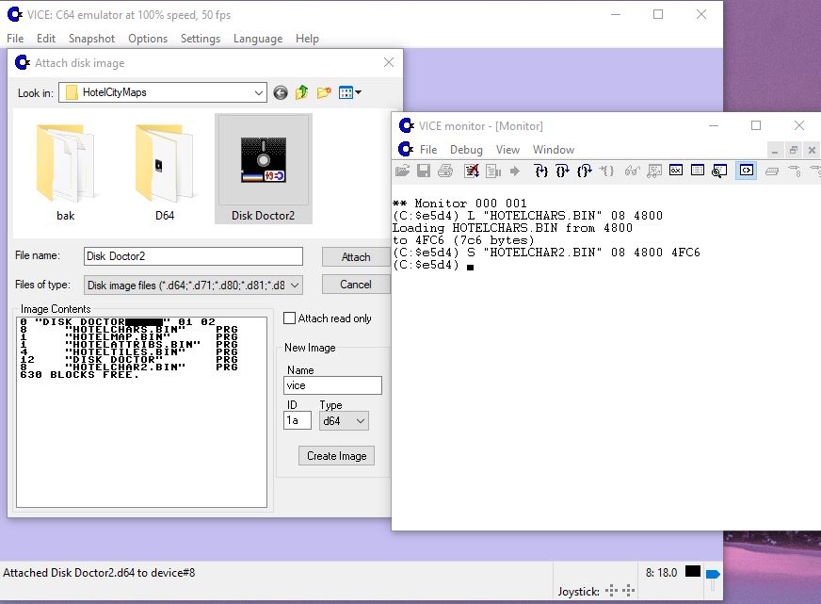Click the joystick indicator icon
Screen dimensions: 821x604
click(620, 591)
